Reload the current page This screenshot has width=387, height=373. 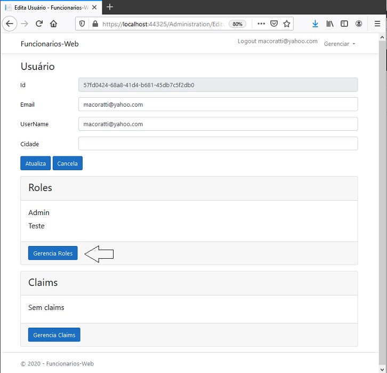coord(39,23)
